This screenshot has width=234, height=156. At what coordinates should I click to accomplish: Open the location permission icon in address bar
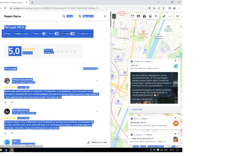pyautogui.click(x=149, y=8)
